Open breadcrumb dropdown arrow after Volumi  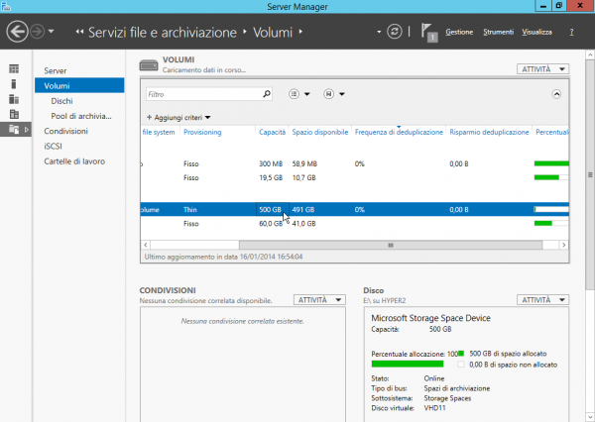300,32
